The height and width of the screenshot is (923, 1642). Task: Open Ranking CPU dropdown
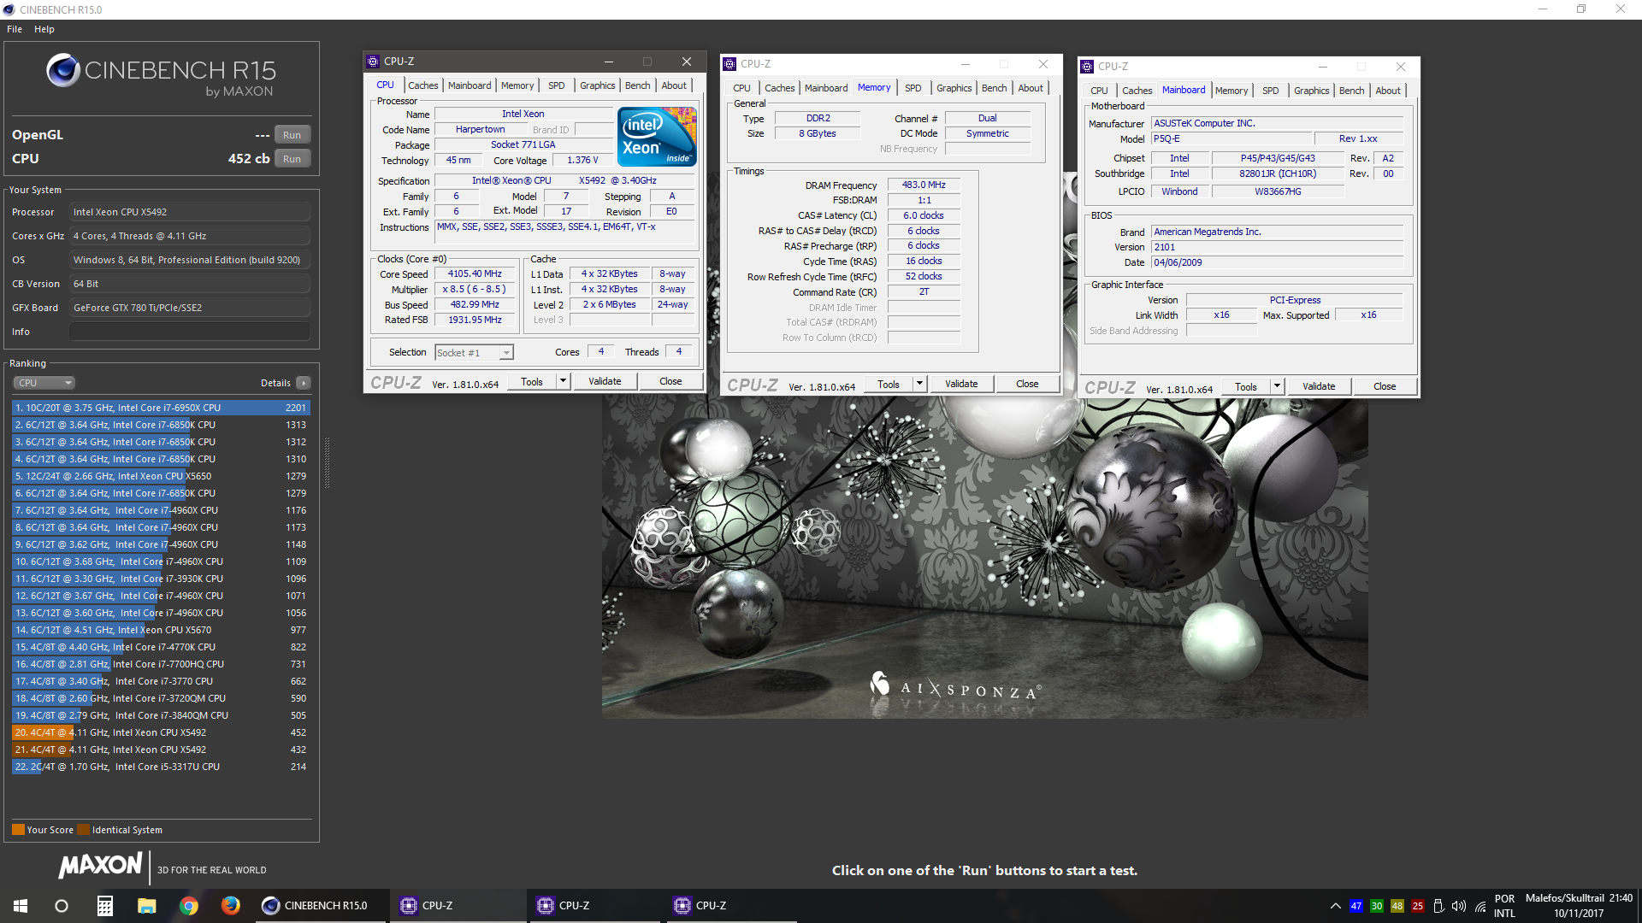click(44, 383)
